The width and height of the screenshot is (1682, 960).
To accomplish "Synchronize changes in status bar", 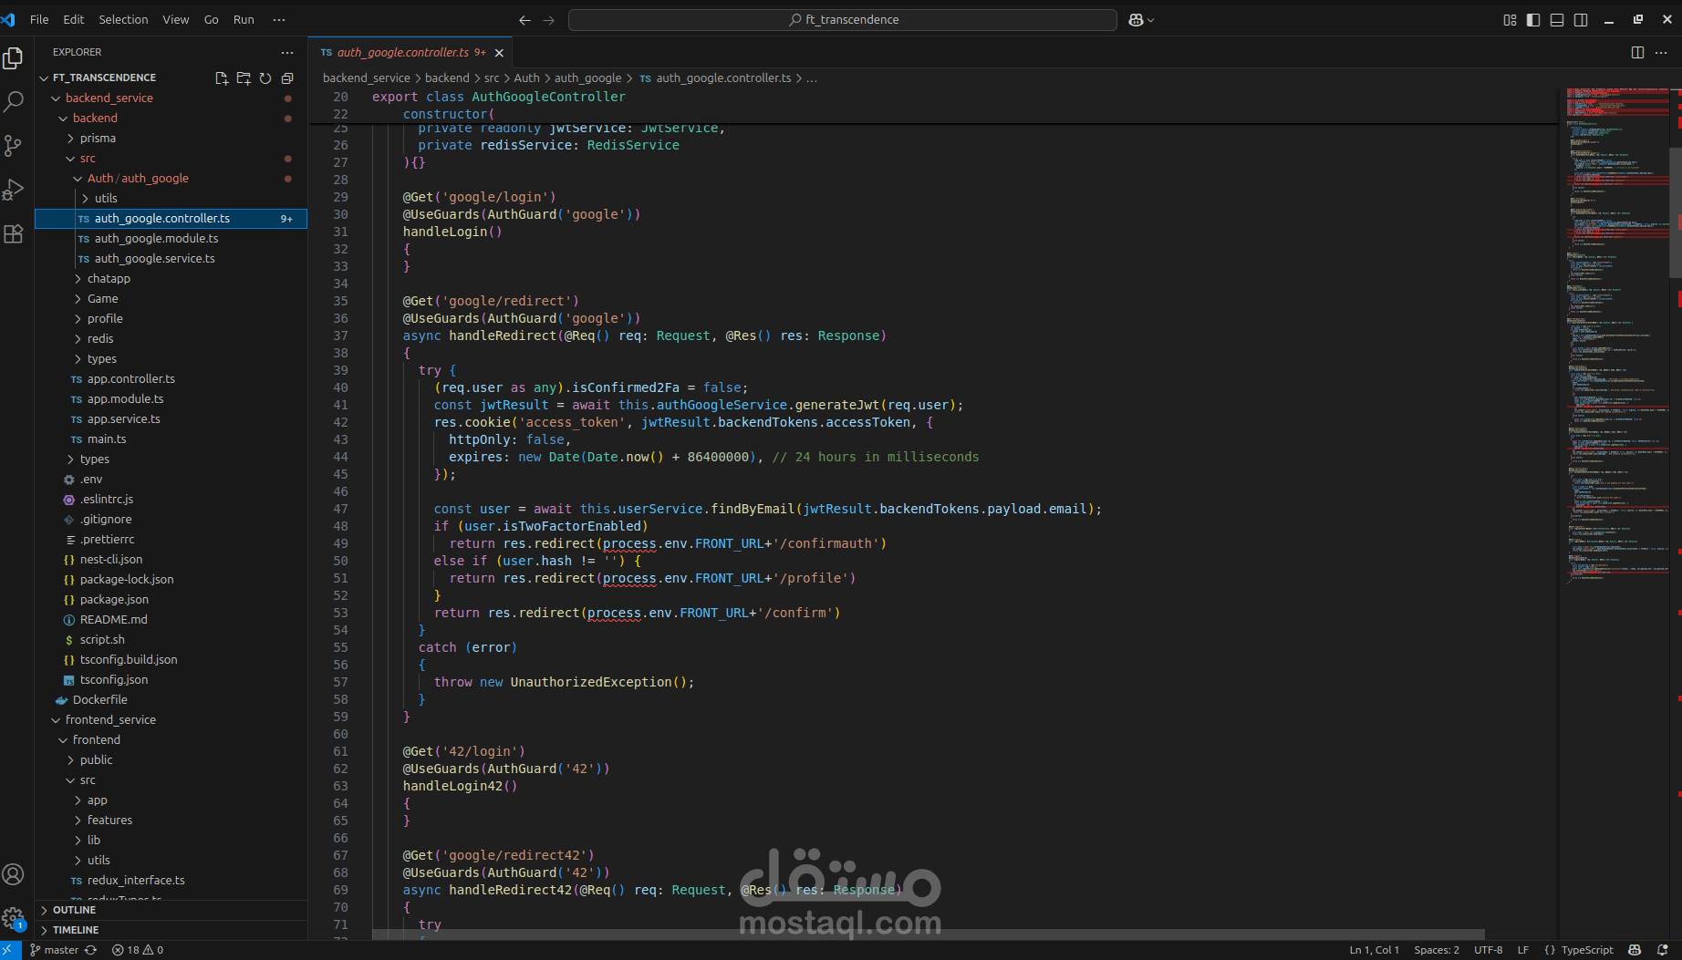I will click(x=91, y=950).
